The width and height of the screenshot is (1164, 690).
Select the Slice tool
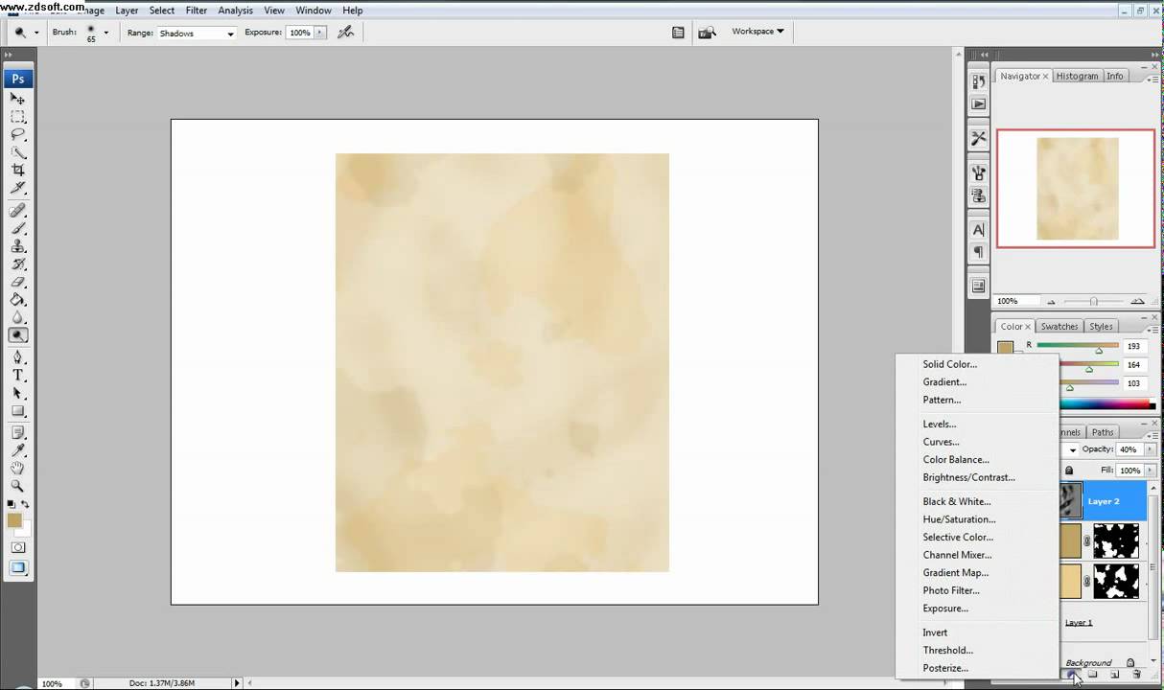[17, 188]
